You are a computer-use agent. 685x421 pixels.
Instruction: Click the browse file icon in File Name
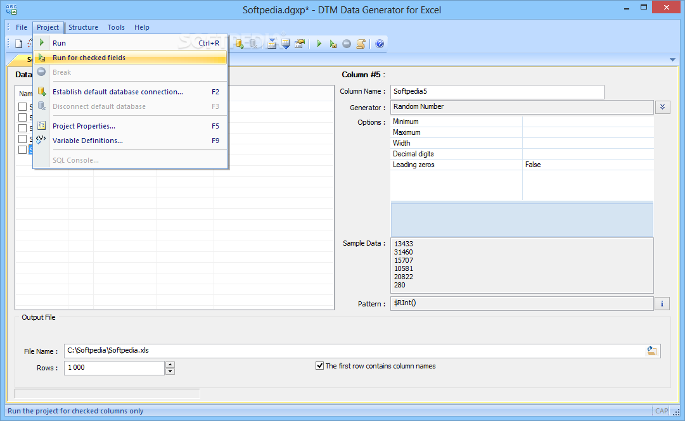click(652, 351)
